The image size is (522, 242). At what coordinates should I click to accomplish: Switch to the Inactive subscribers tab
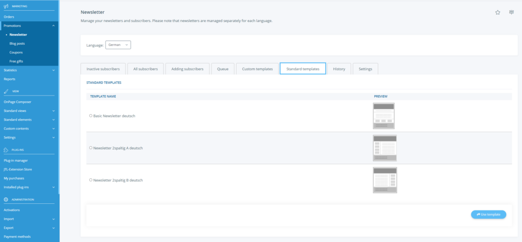(x=102, y=69)
